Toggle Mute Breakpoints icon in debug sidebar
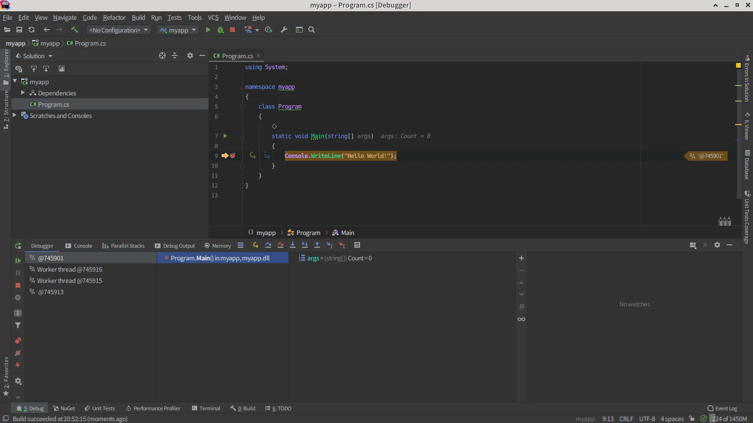The width and height of the screenshot is (753, 423). tap(18, 353)
